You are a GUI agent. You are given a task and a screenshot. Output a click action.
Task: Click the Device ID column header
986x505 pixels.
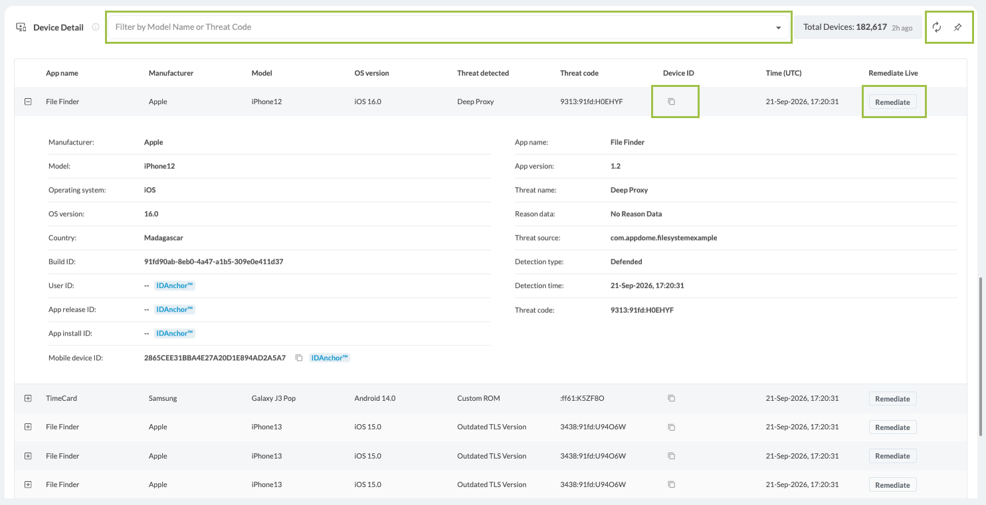[x=678, y=73]
